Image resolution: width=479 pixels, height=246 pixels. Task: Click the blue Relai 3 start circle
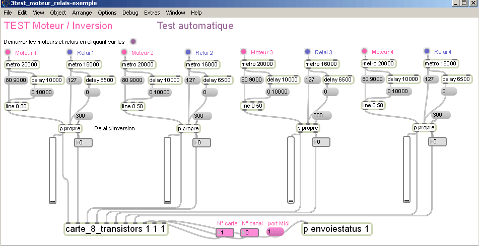tap(307, 52)
